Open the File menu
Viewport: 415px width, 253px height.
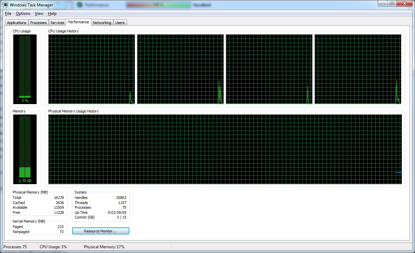8,14
